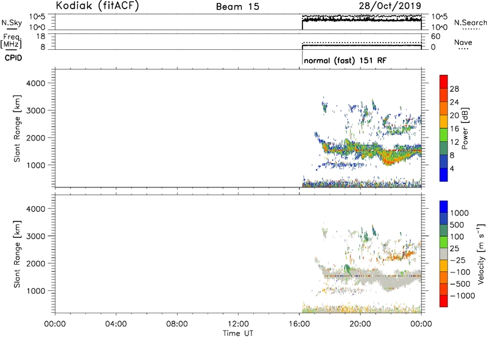This screenshot has width=487, height=337.
Task: Click the "60" tick on Nave axis
Action: [435, 36]
